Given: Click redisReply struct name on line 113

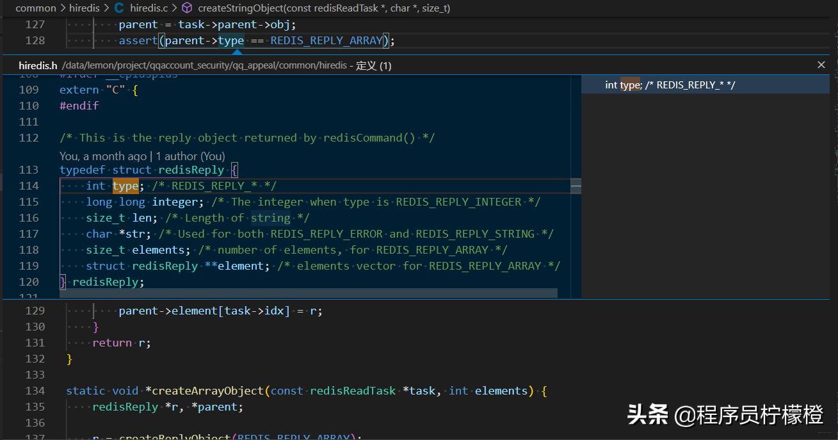Looking at the screenshot, I should [x=190, y=169].
